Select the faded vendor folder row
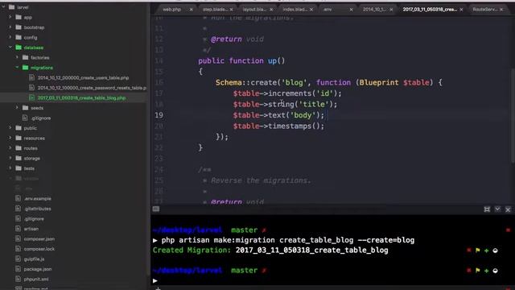515x290 pixels. click(74, 178)
